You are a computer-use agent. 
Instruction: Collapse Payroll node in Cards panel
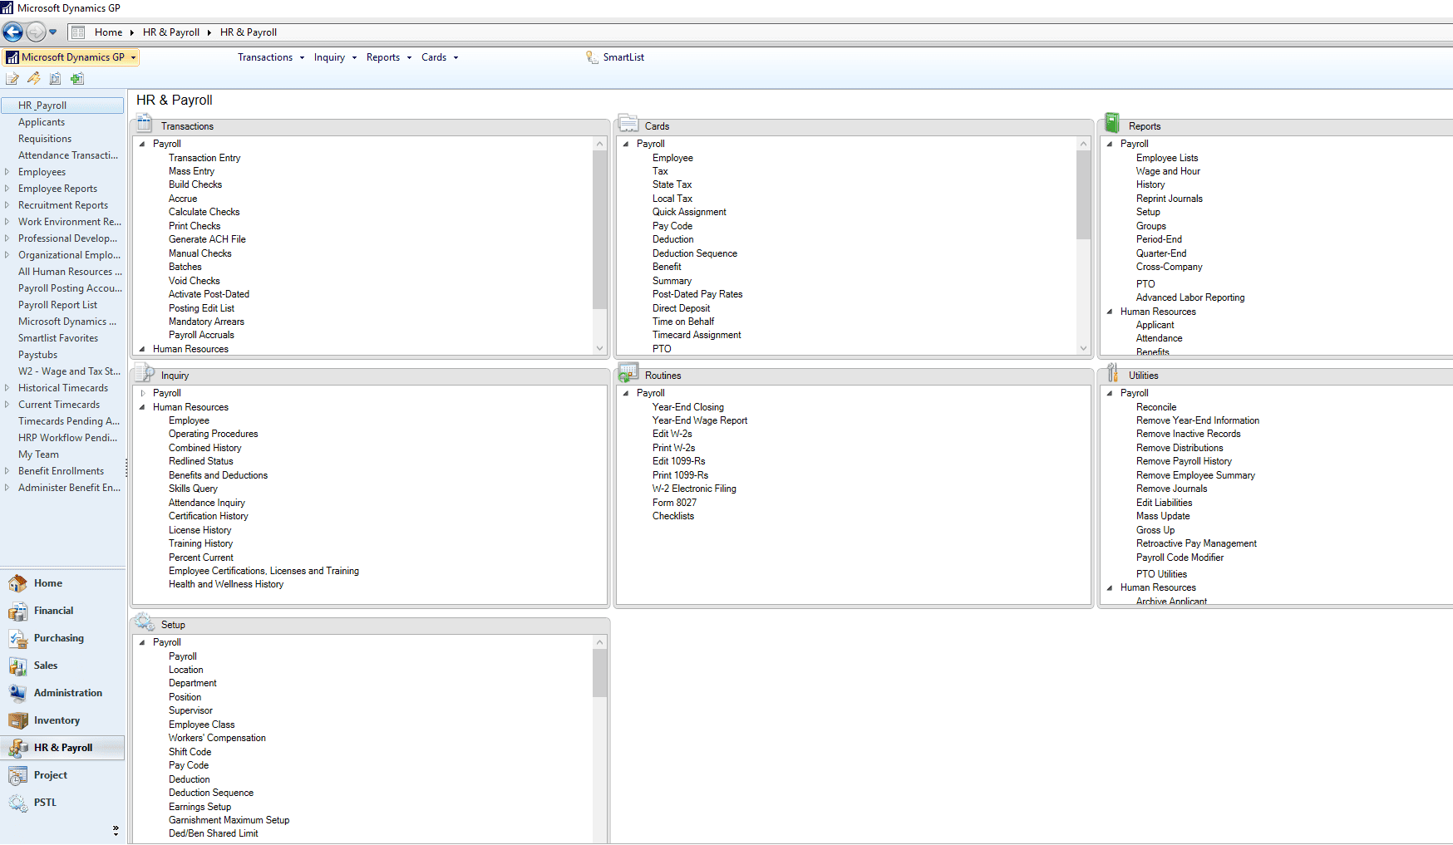(626, 144)
